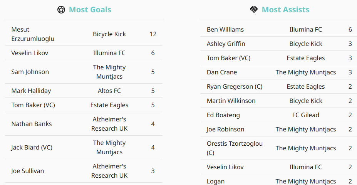357x185 pixels.
Task: Open Sam Johnson's row
Action: pos(30,72)
